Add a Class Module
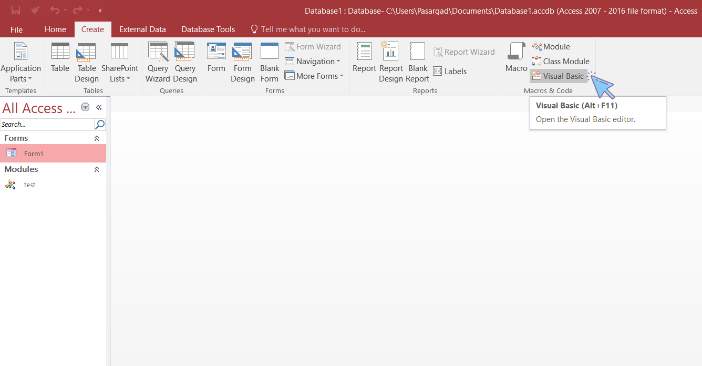The width and height of the screenshot is (702, 366). (560, 61)
